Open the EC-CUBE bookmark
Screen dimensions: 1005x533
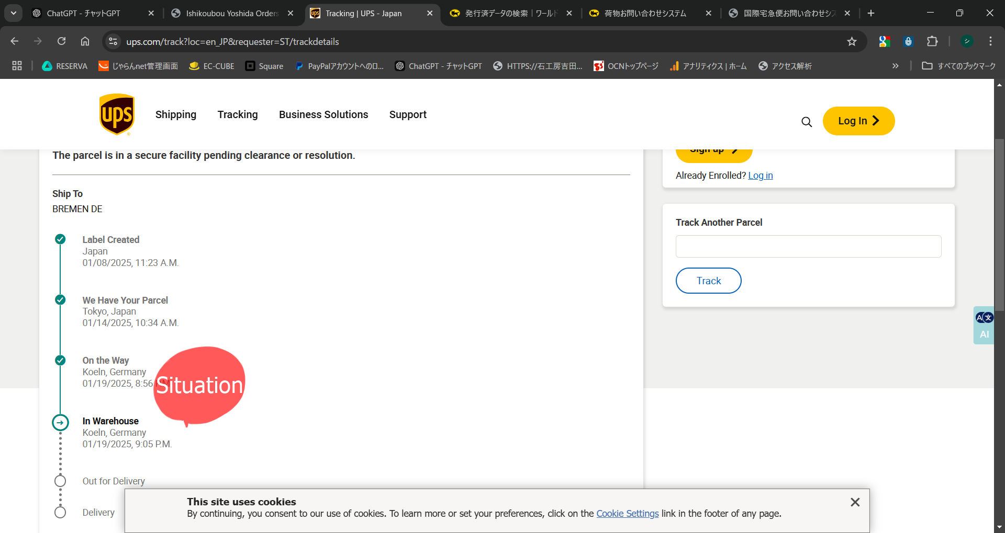212,66
